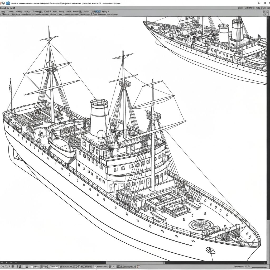The width and height of the screenshot is (270, 270).
Task: Click the leftmost icon in bottom status bar
Action: (x=2, y=267)
